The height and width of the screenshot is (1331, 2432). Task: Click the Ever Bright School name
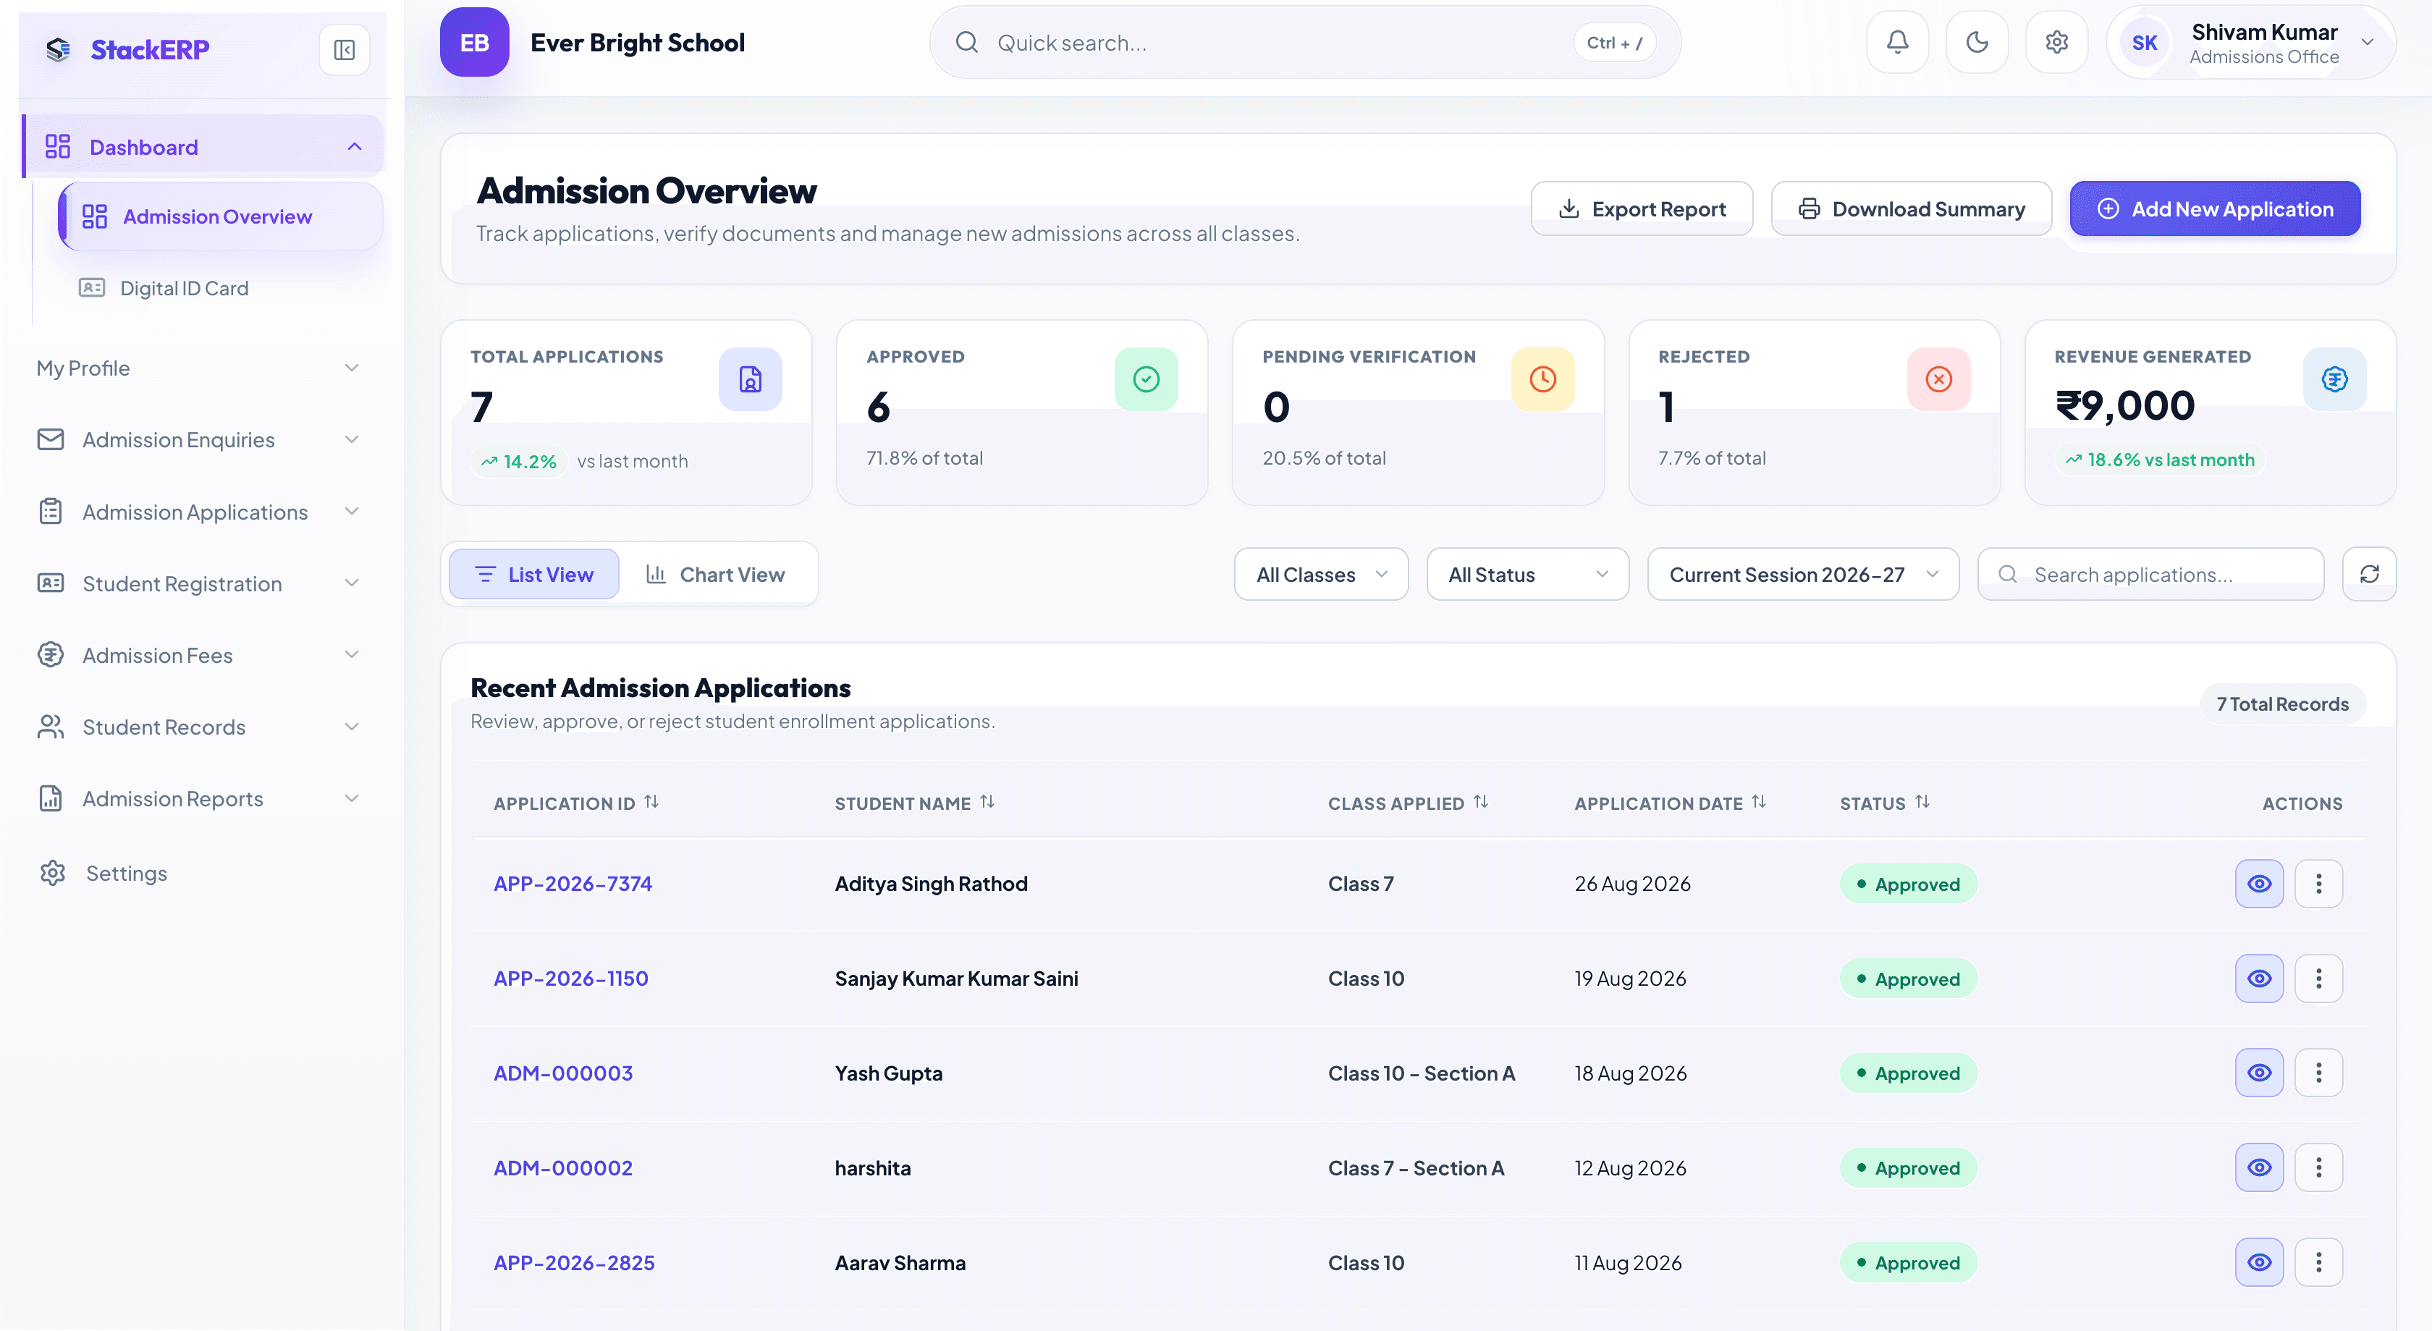(637, 43)
